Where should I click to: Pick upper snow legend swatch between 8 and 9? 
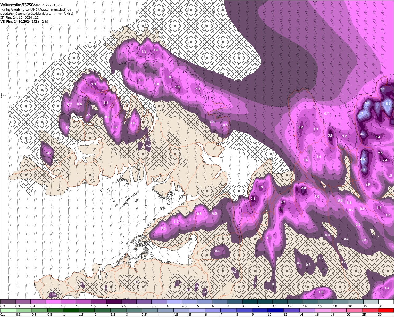250,302
